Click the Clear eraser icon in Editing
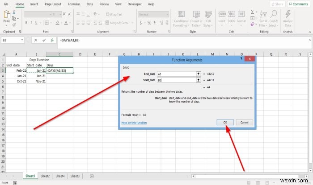The image size is (313, 185). (253, 24)
